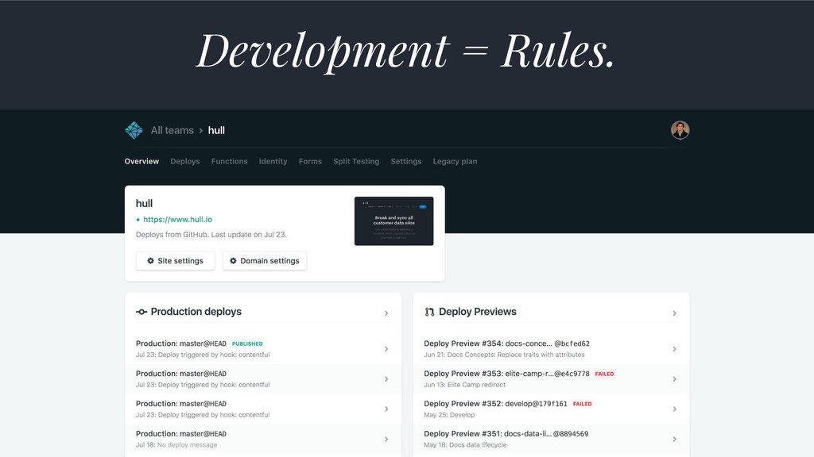Open the published Production master@HEAD deploy chevron
814x457 pixels.
[386, 349]
